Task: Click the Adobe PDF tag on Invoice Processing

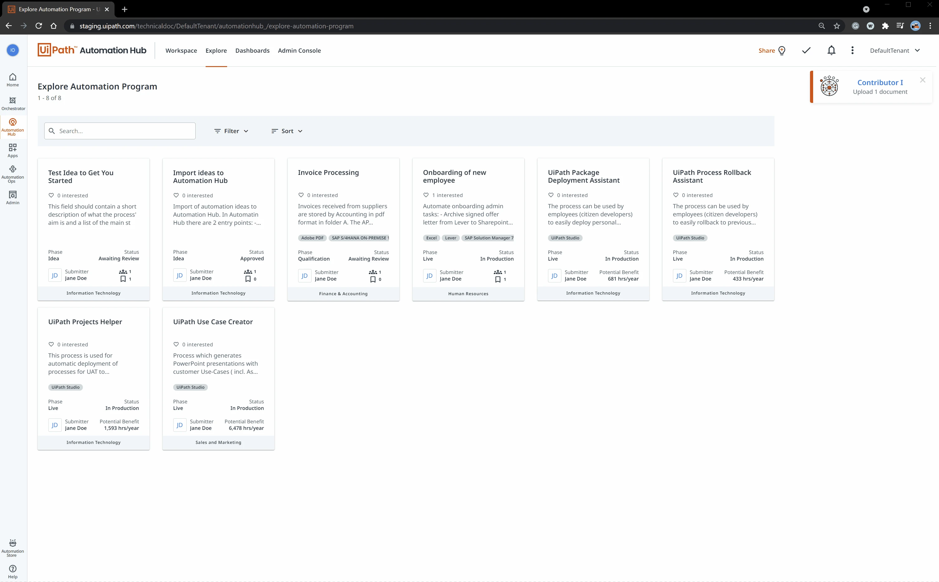Action: tap(312, 238)
